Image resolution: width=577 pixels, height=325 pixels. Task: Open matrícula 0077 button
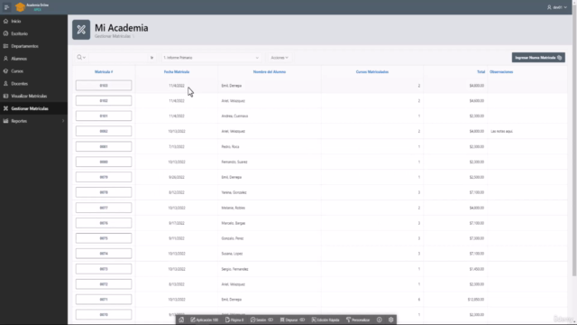pos(104,208)
